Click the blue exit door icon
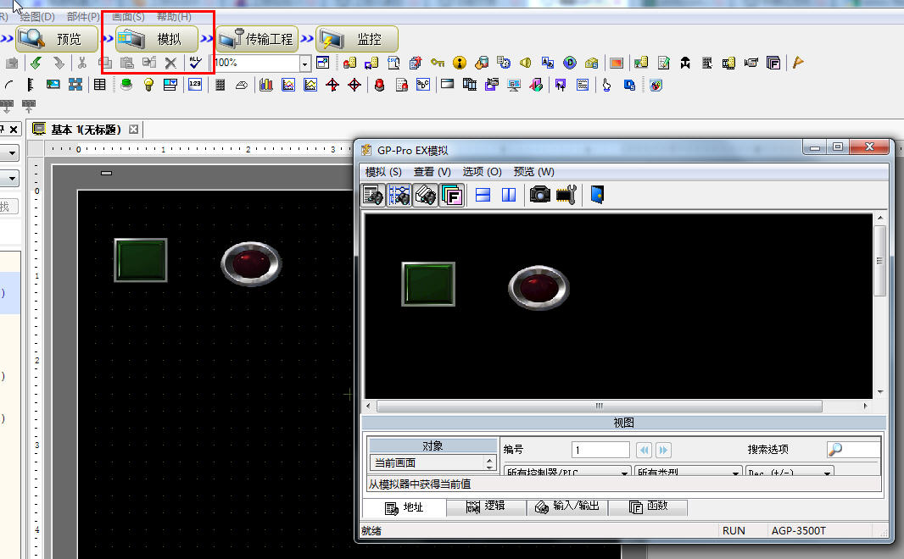 click(597, 195)
